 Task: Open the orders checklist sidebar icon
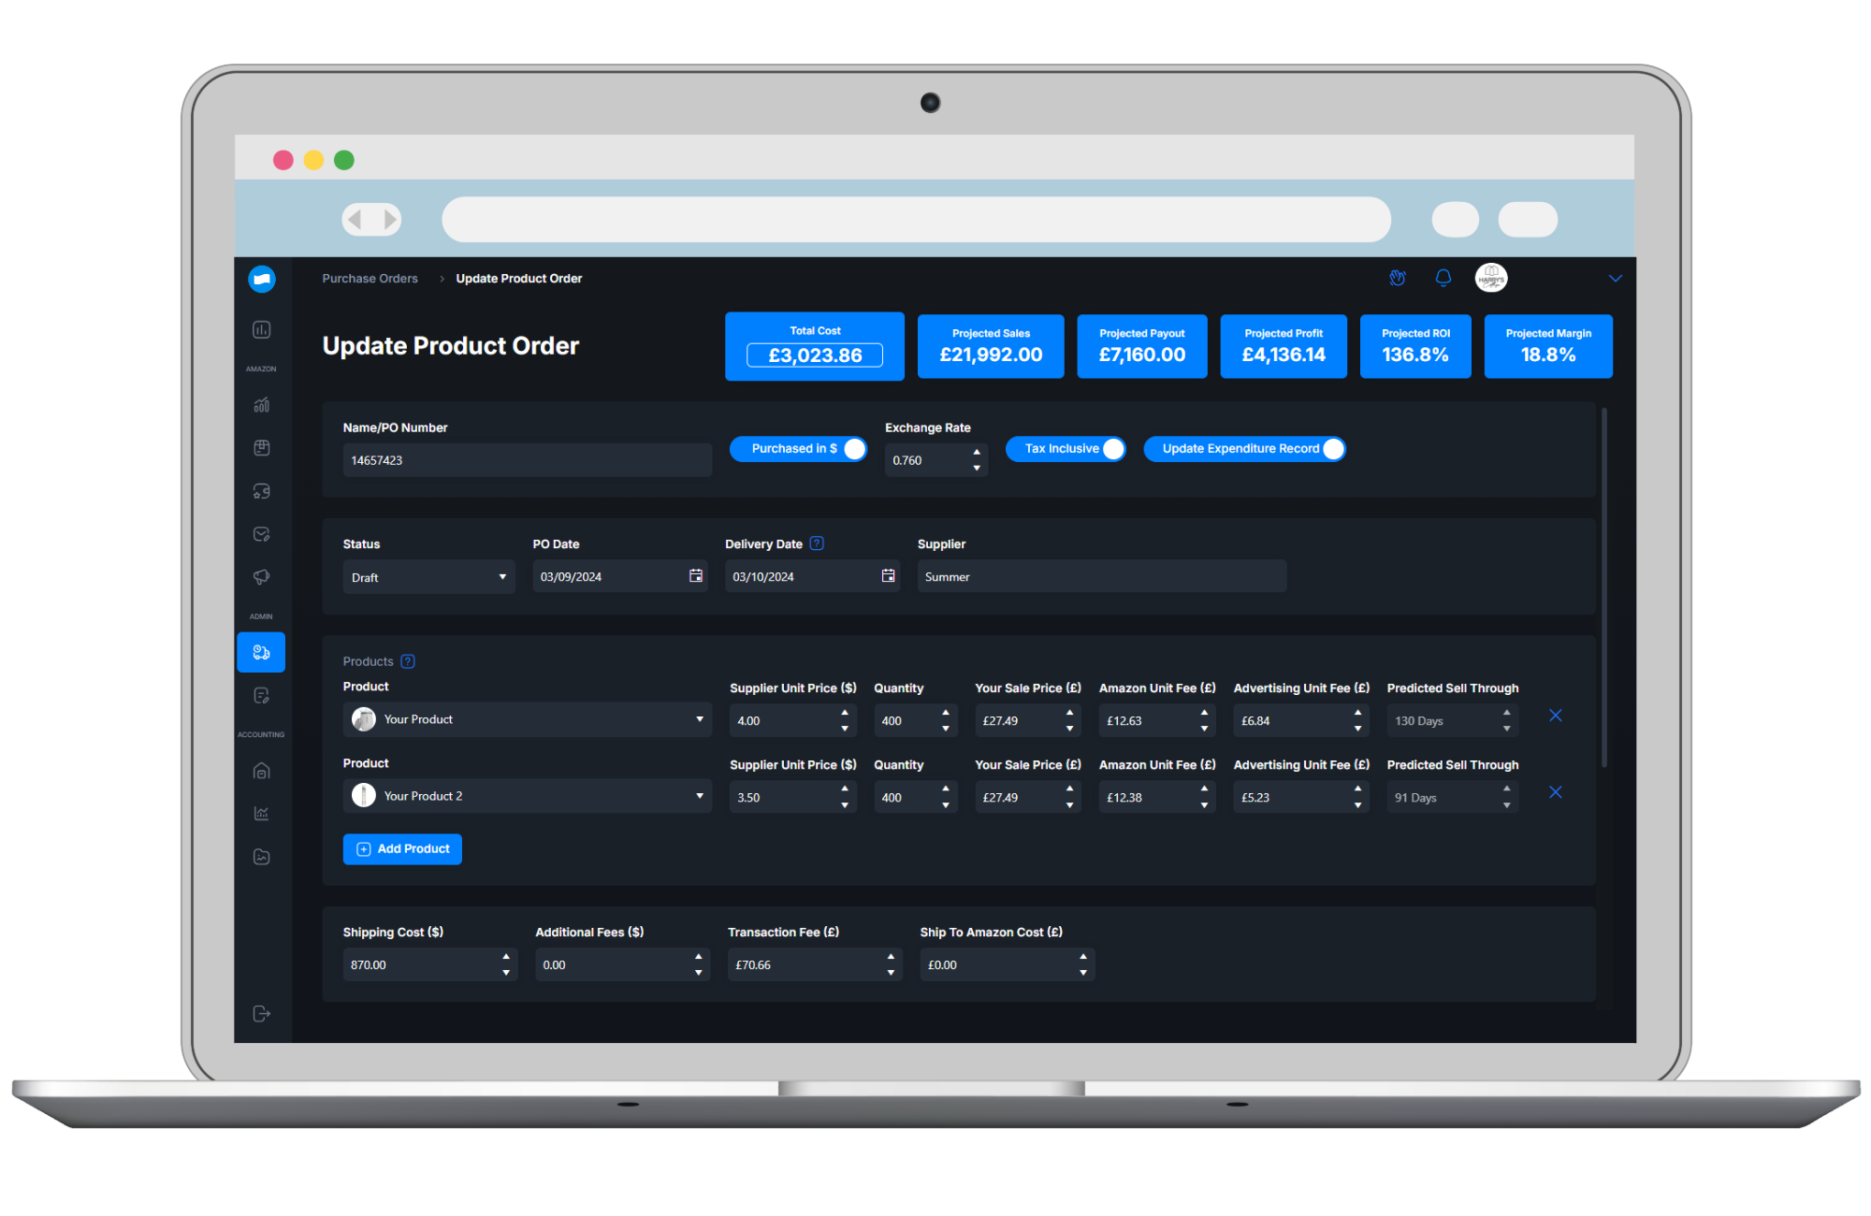point(262,534)
